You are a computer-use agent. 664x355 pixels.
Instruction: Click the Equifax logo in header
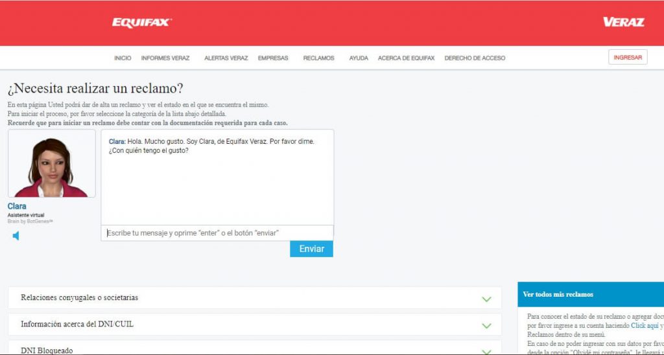click(142, 23)
